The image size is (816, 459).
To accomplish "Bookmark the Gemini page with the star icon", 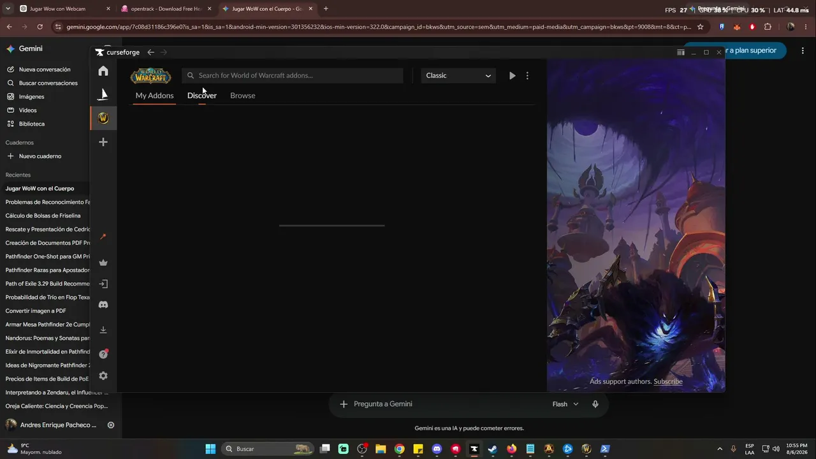I will click(x=701, y=27).
